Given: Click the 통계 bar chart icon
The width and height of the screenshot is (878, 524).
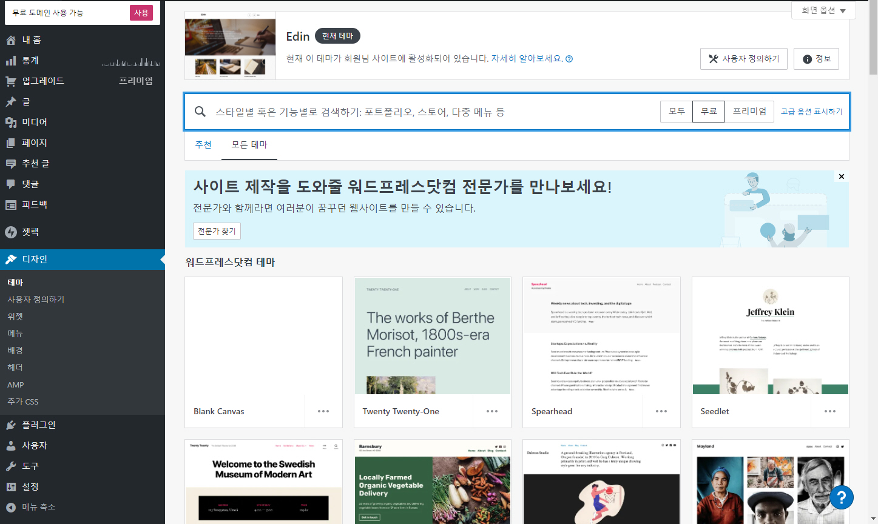Looking at the screenshot, I should (11, 61).
